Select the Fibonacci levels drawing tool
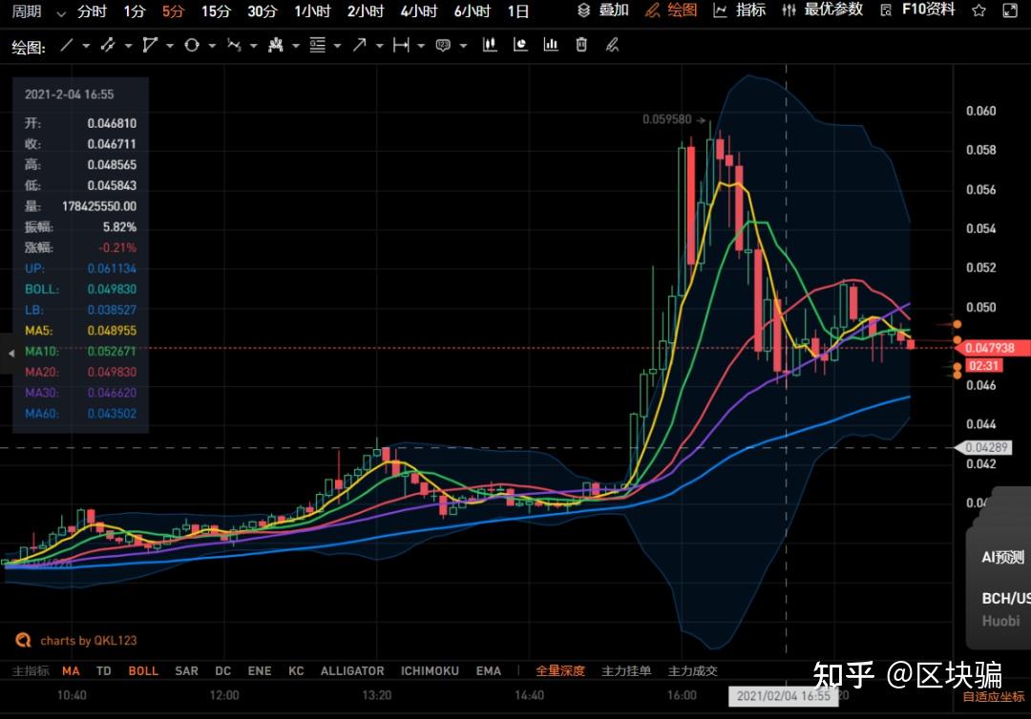1031x719 pixels. coord(318,46)
